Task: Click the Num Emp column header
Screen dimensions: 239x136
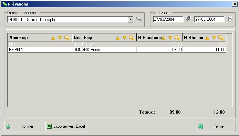Action: [40, 38]
